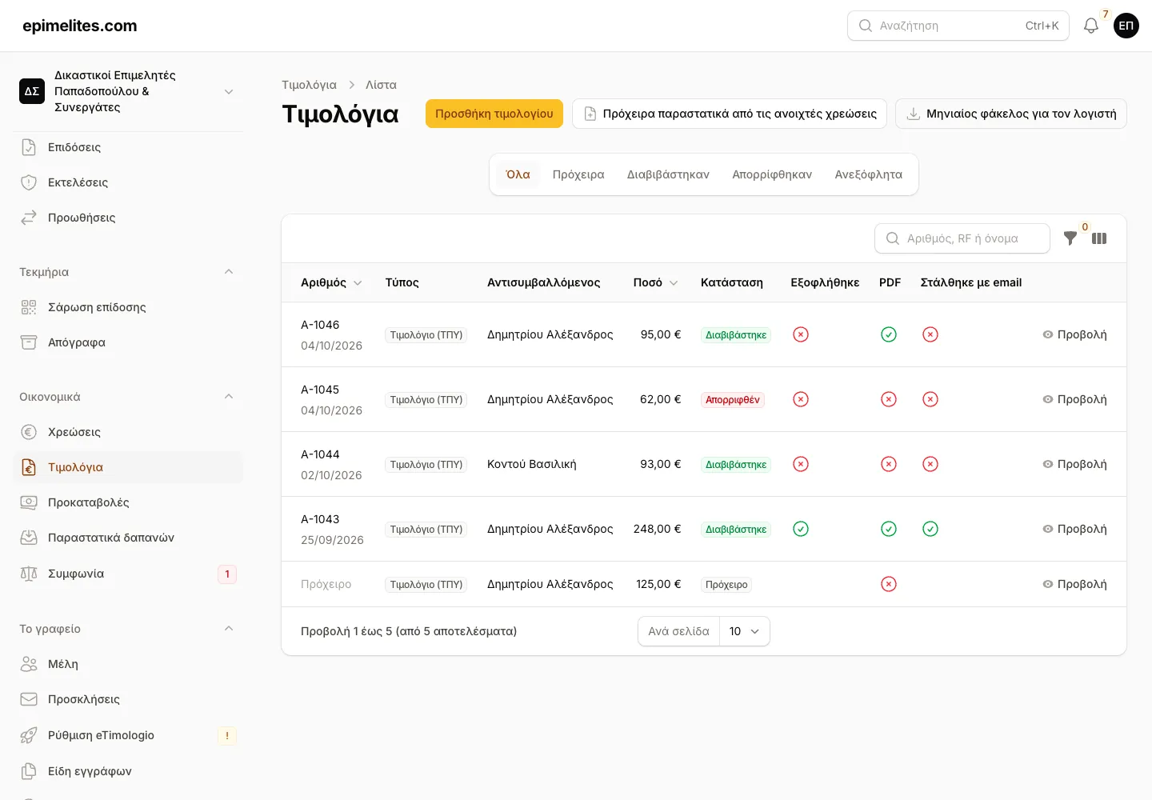Click Προβολή for invoice A-1046

click(x=1074, y=334)
